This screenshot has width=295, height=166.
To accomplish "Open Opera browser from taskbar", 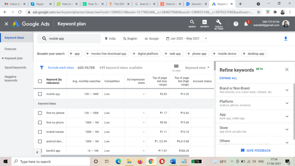I will pos(162,161).
